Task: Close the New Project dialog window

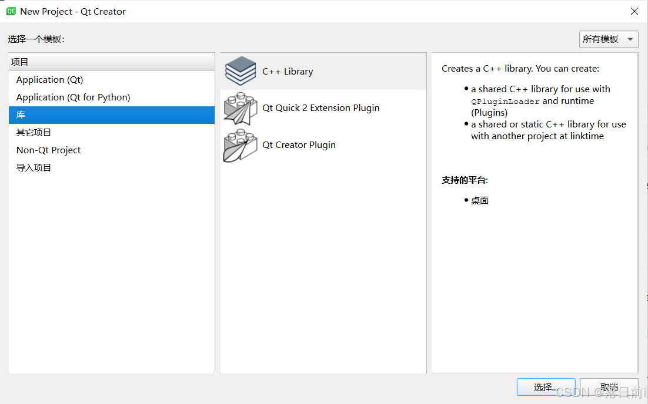Action: click(x=634, y=11)
